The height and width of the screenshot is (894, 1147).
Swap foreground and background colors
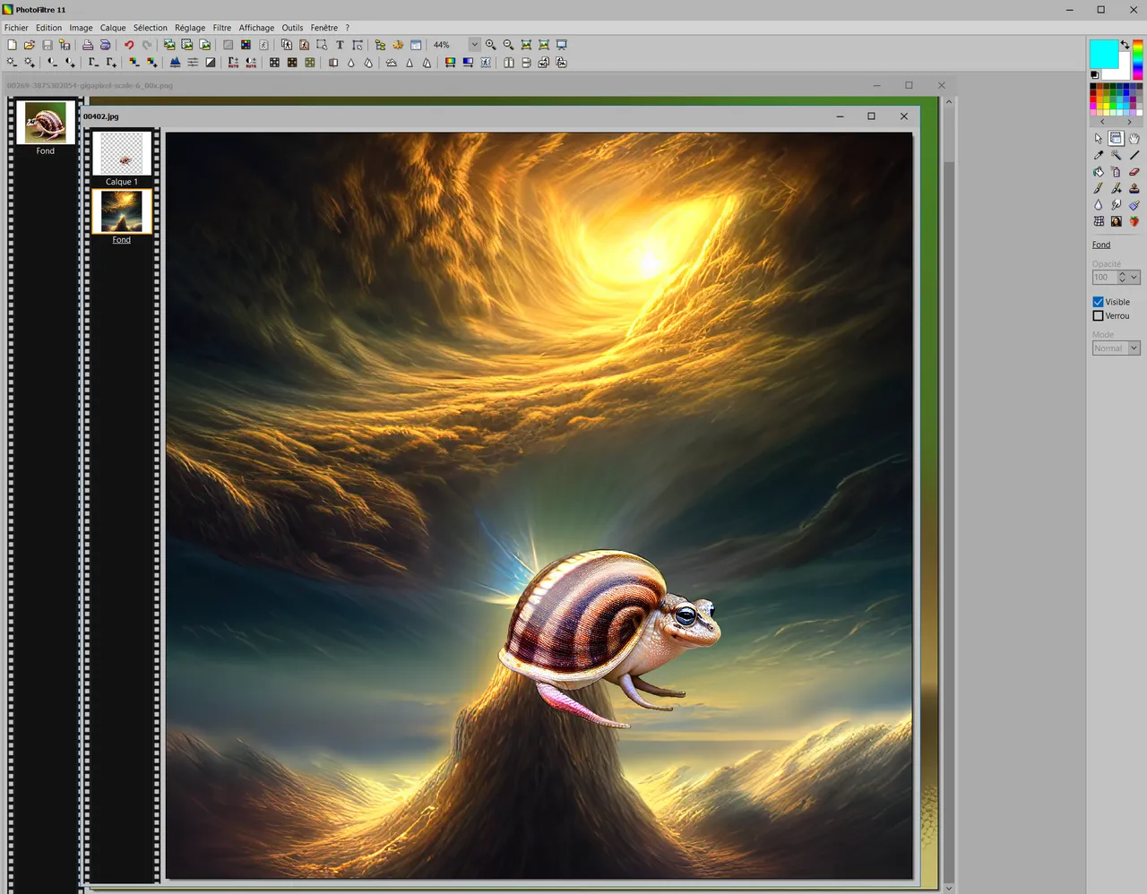coord(1125,44)
